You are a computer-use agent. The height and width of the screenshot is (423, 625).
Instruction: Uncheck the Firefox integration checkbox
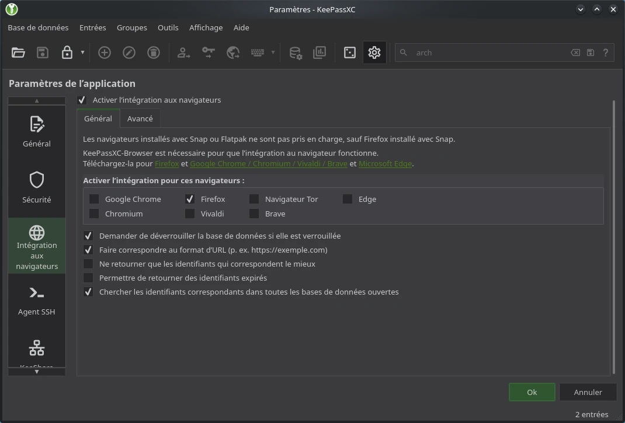(x=190, y=199)
